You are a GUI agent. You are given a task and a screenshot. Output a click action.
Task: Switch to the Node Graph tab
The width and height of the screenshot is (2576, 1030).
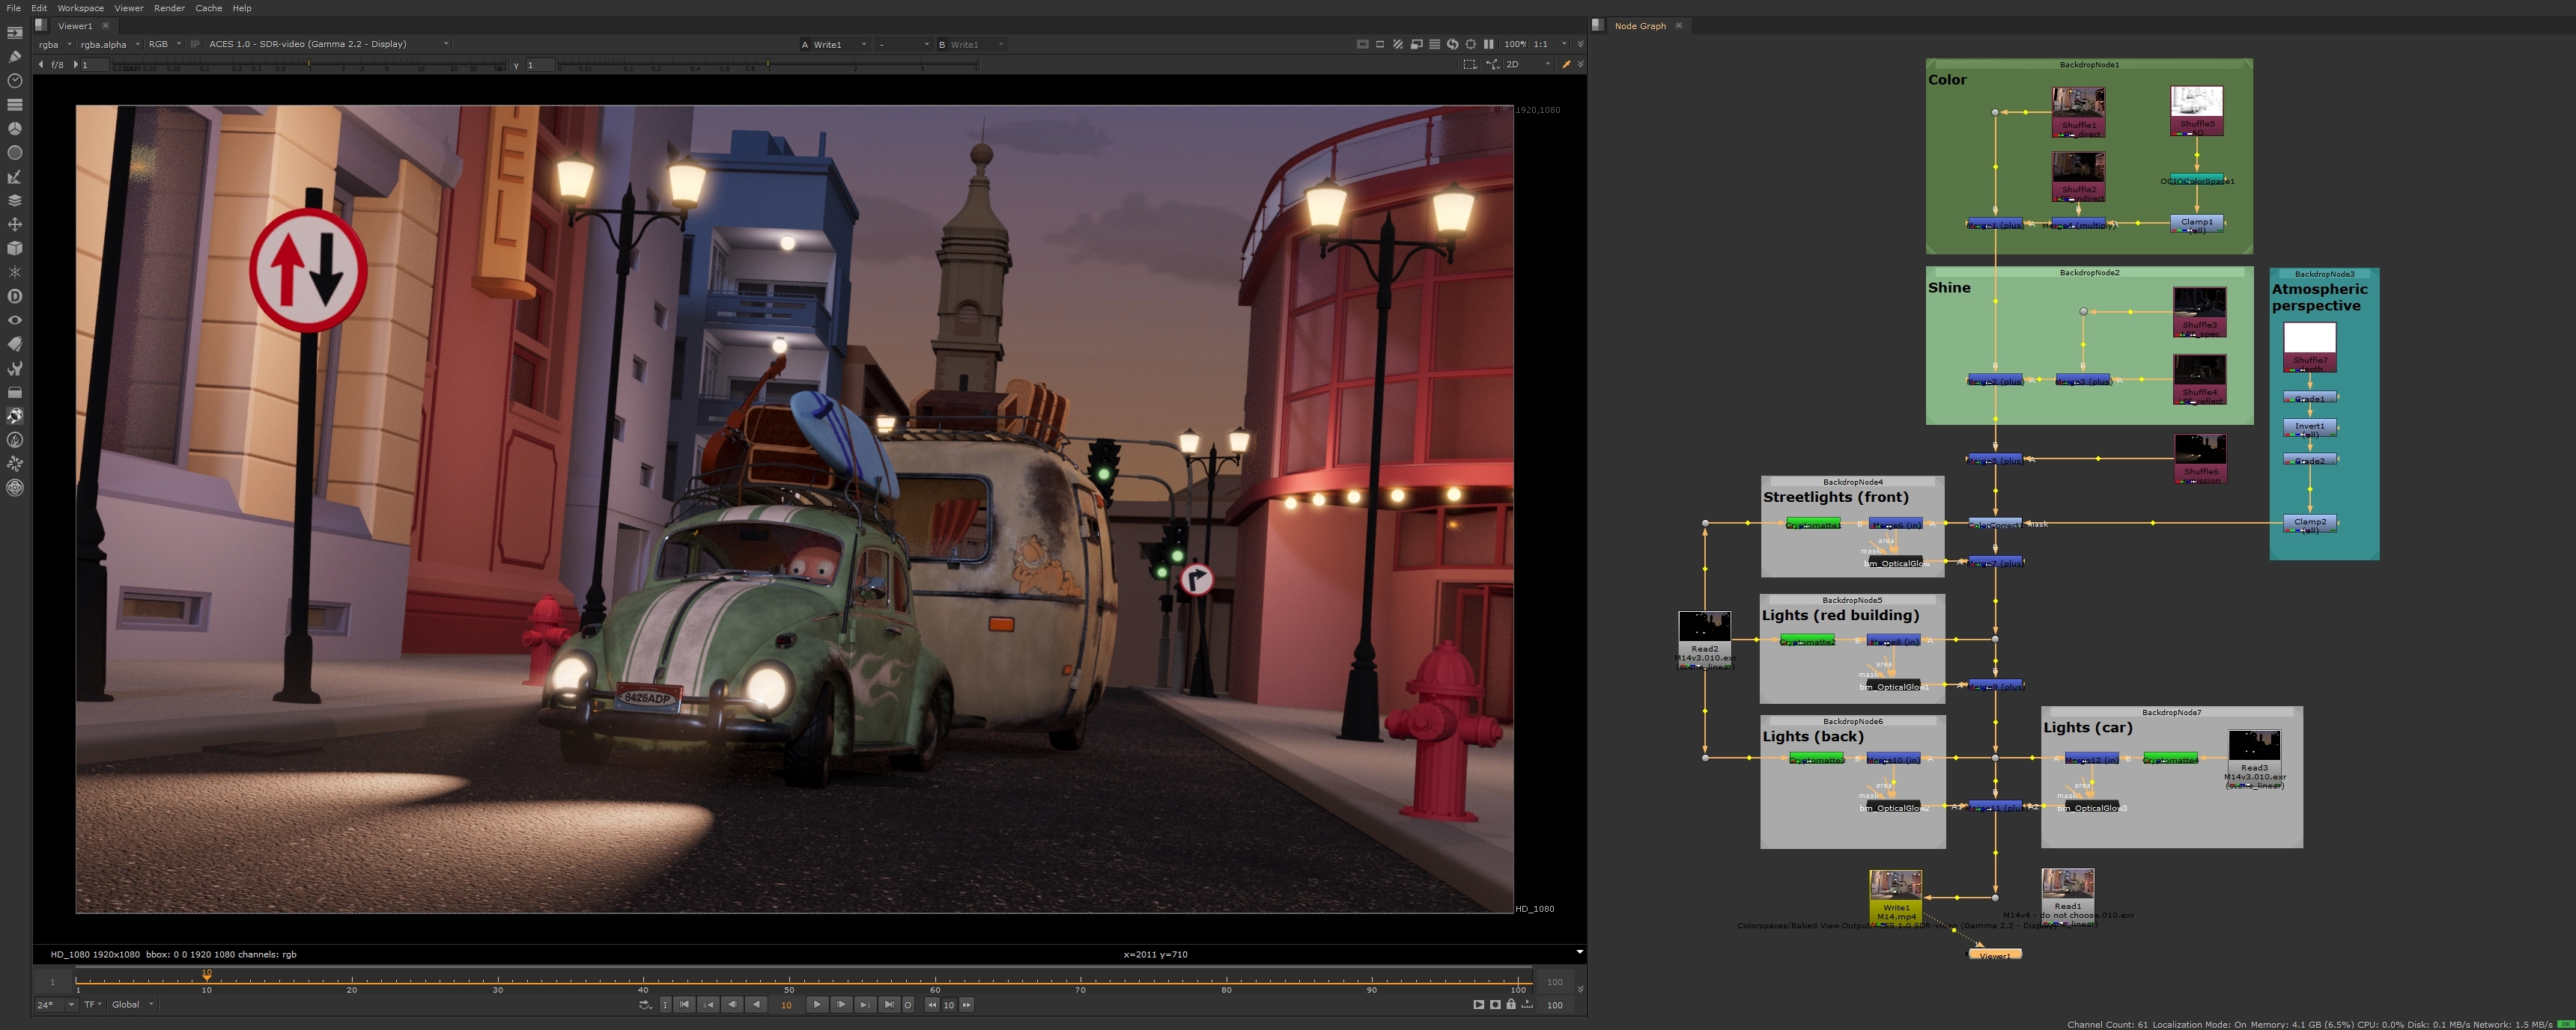click(1640, 26)
